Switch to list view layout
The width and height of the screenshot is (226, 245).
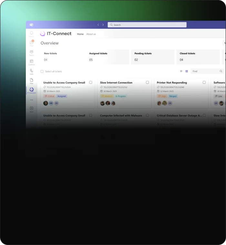[181, 71]
